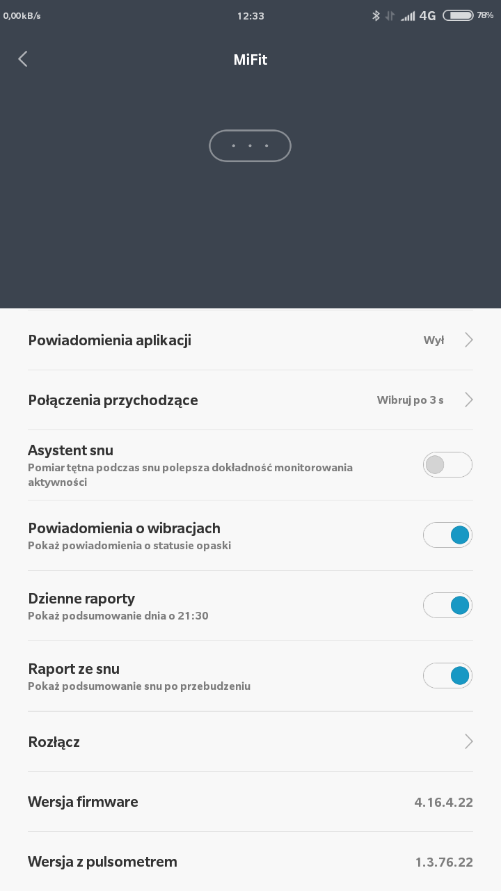Tap Wersja z pulsometrem row
Image resolution: width=501 pixels, height=891 pixels.
pos(250,861)
